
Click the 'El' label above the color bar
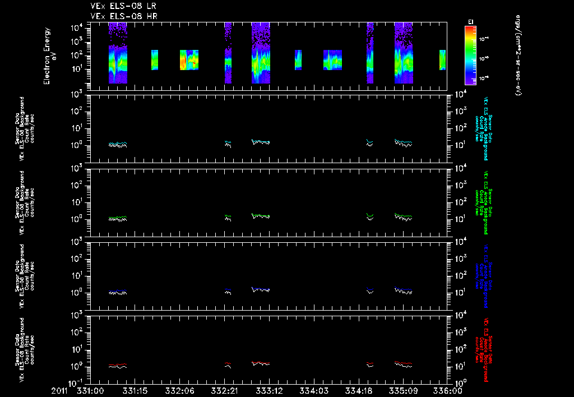[x=471, y=22]
